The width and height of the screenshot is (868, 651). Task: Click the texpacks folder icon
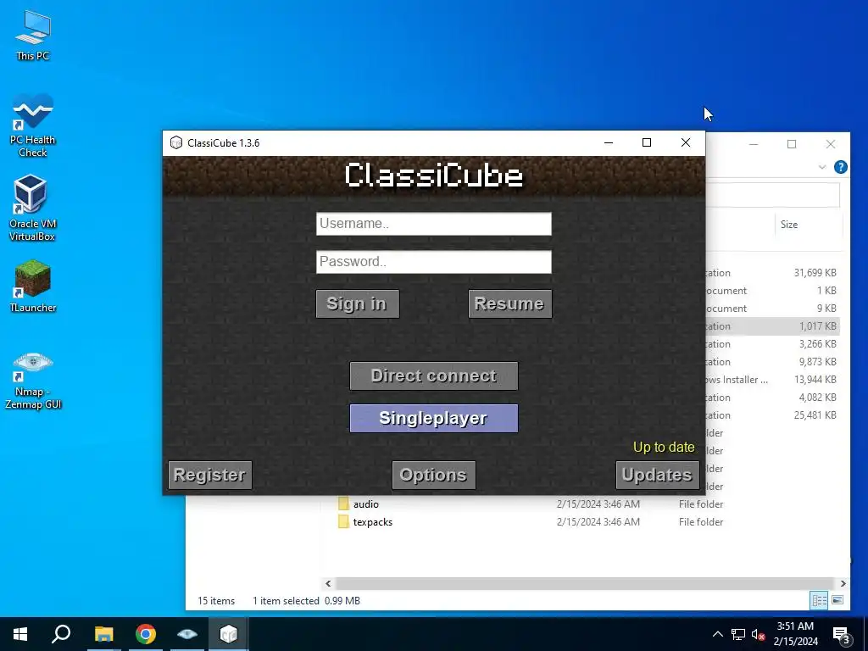pyautogui.click(x=343, y=521)
